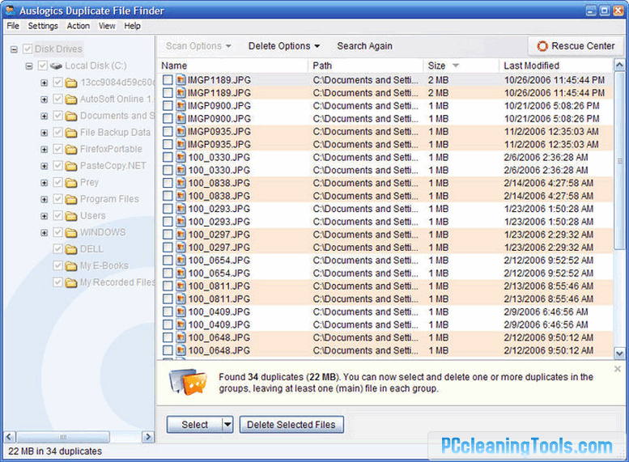Sort list by Last Modified column header
The width and height of the screenshot is (629, 462).
coord(556,66)
